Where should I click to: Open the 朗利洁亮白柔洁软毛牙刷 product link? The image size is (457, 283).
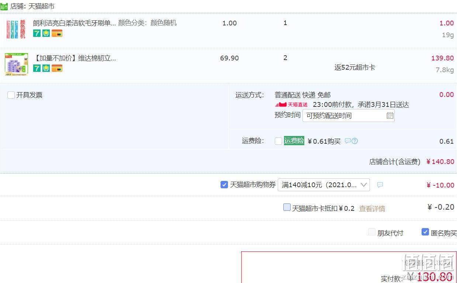pyautogui.click(x=75, y=23)
